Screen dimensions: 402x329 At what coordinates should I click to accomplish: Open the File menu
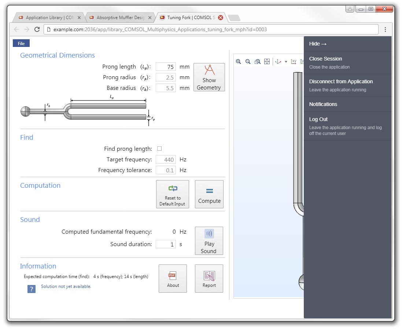[21, 43]
